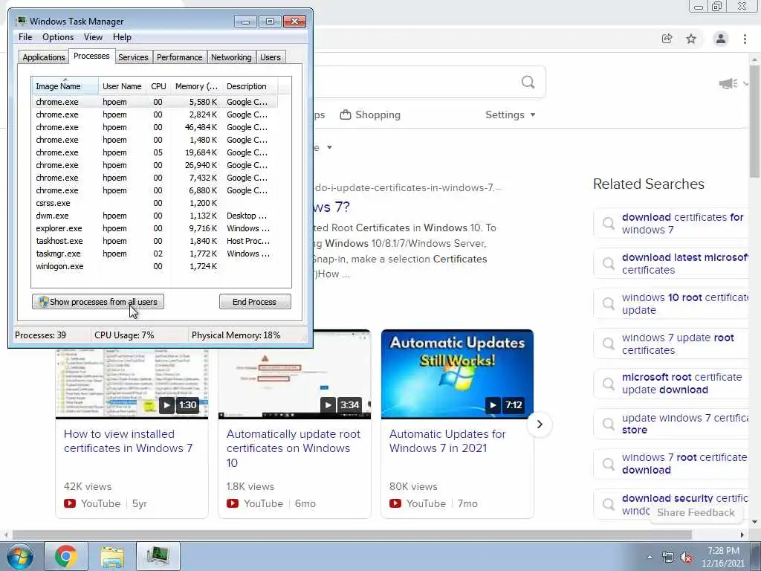761x571 pixels.
Task: Open the Chrome profile avatar icon
Action: click(721, 39)
